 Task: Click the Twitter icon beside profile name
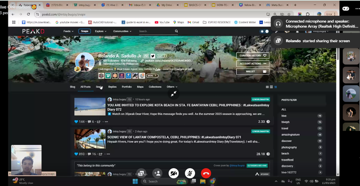pyautogui.click(x=153, y=56)
